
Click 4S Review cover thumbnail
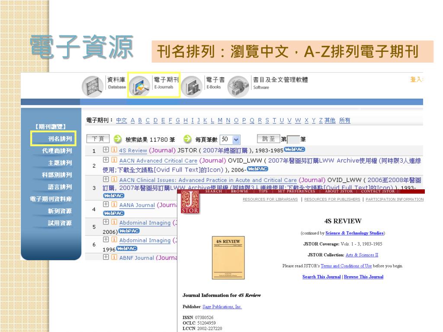point(228,258)
